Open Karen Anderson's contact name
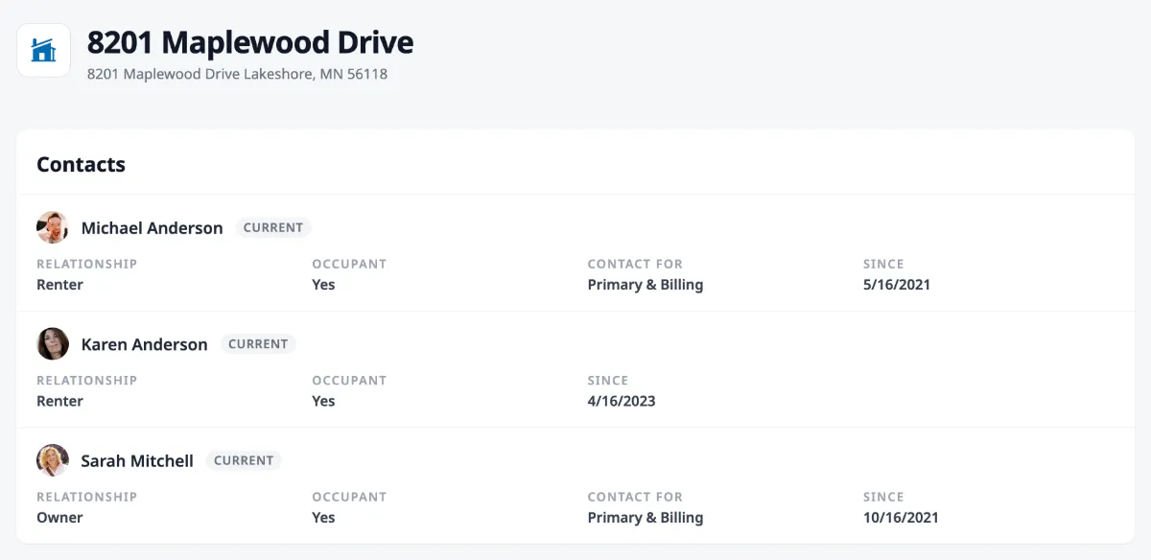1151x560 pixels. [145, 343]
